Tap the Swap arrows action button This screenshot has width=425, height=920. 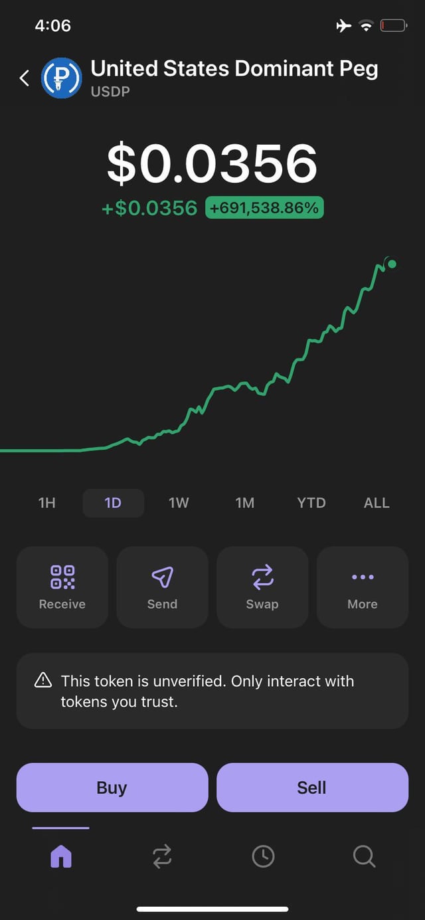[x=262, y=587]
